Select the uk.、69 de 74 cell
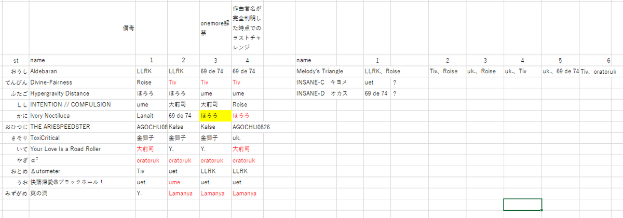623x218 pixels. coord(561,71)
